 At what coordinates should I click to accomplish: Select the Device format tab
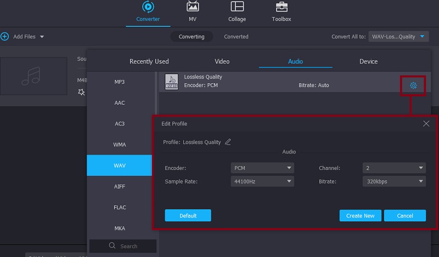point(368,61)
